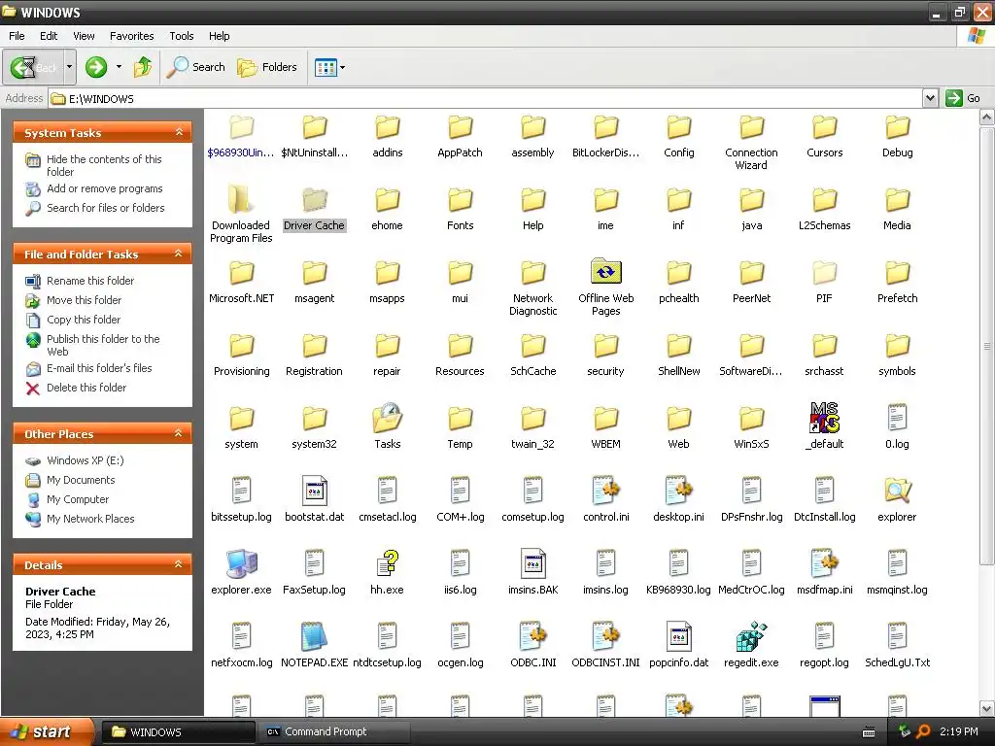Screen dimensions: 995x746
Task: Collapse the Details panel
Action: coord(179,564)
